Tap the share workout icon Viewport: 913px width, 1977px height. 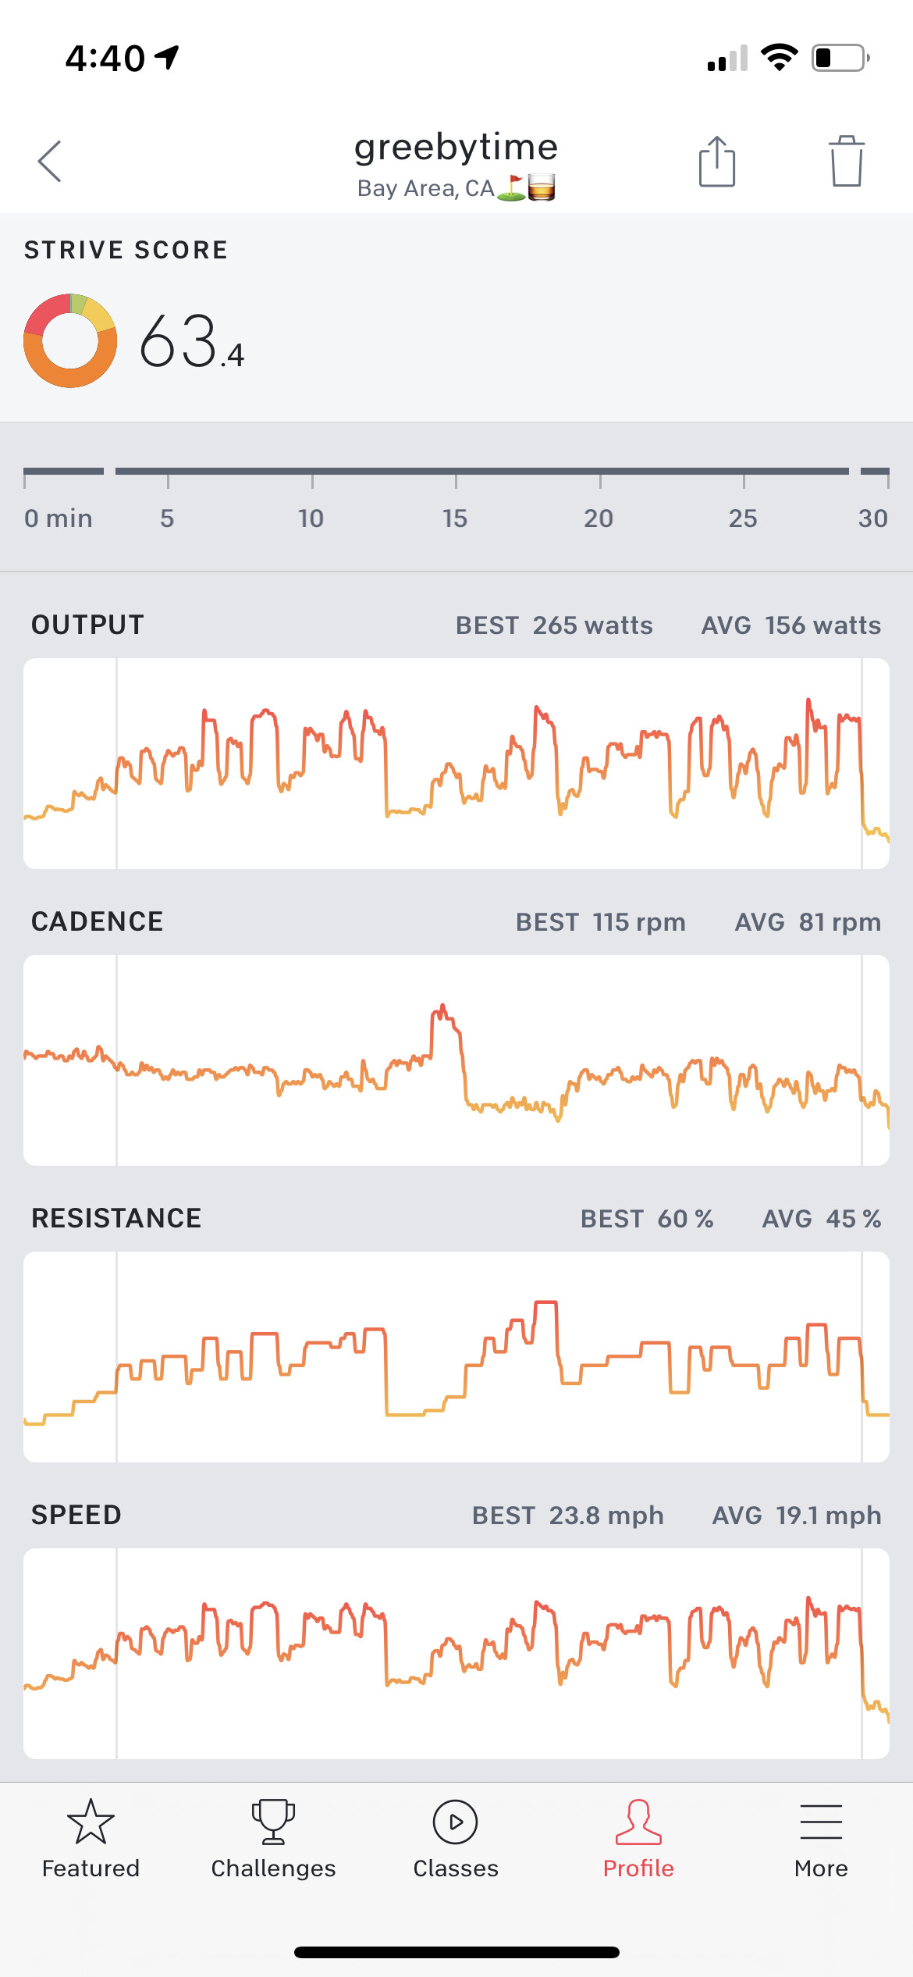[716, 162]
